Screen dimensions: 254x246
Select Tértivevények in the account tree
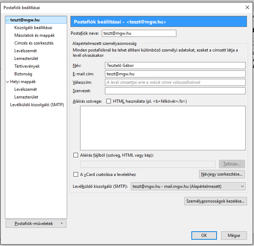coord(27,66)
